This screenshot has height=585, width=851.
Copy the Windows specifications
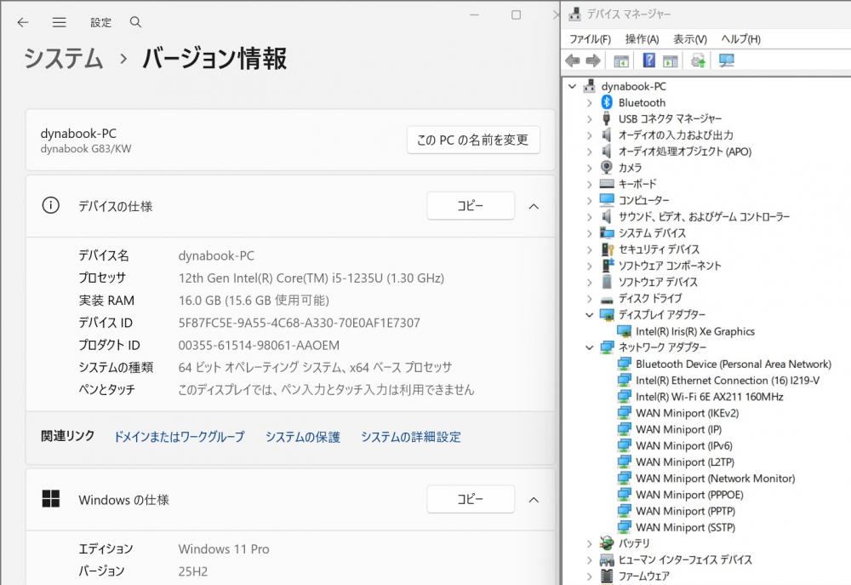(471, 499)
